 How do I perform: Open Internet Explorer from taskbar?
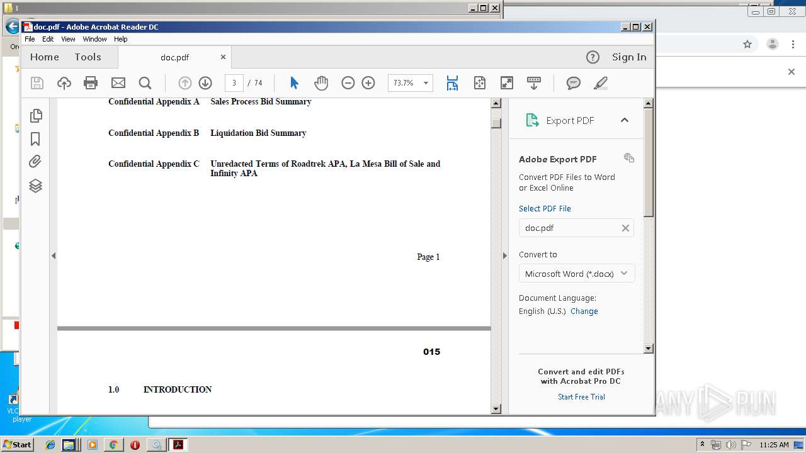point(50,445)
